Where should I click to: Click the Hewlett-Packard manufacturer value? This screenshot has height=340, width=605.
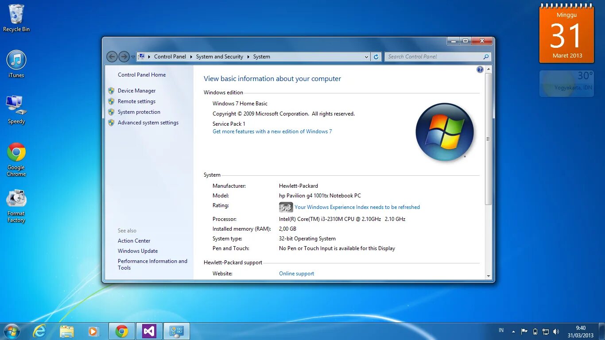click(x=299, y=186)
